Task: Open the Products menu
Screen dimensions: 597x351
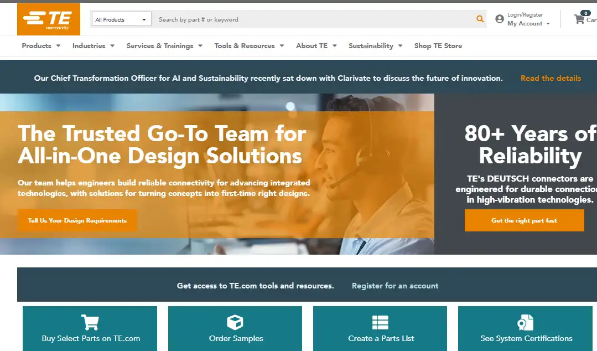Action: tap(37, 46)
